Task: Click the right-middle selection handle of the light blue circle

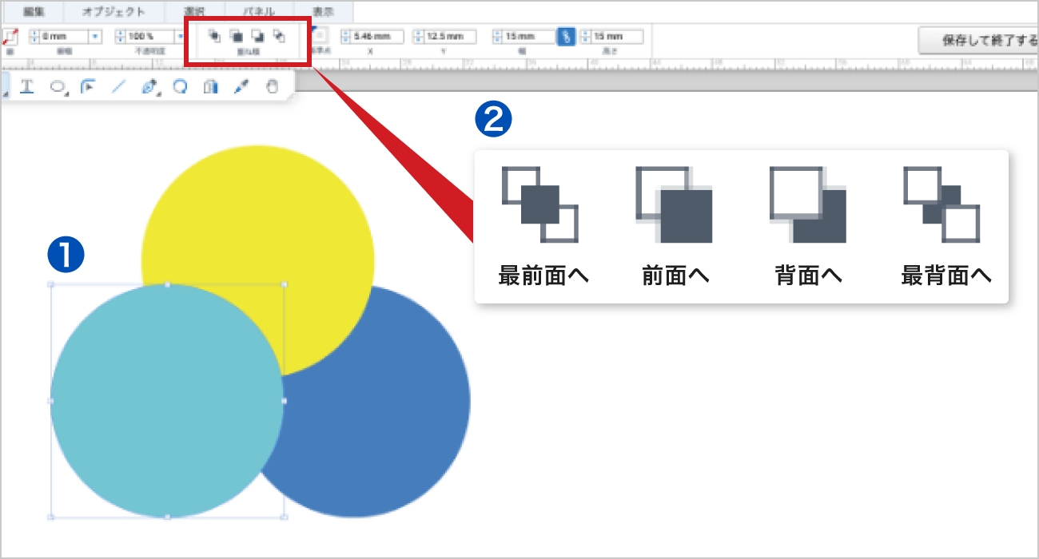Action: (x=284, y=401)
